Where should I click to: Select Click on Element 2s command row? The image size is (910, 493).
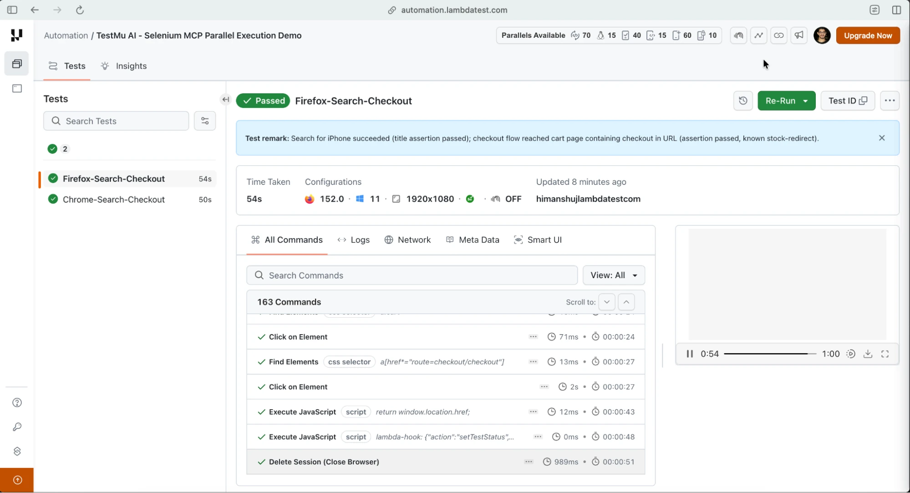coord(446,387)
